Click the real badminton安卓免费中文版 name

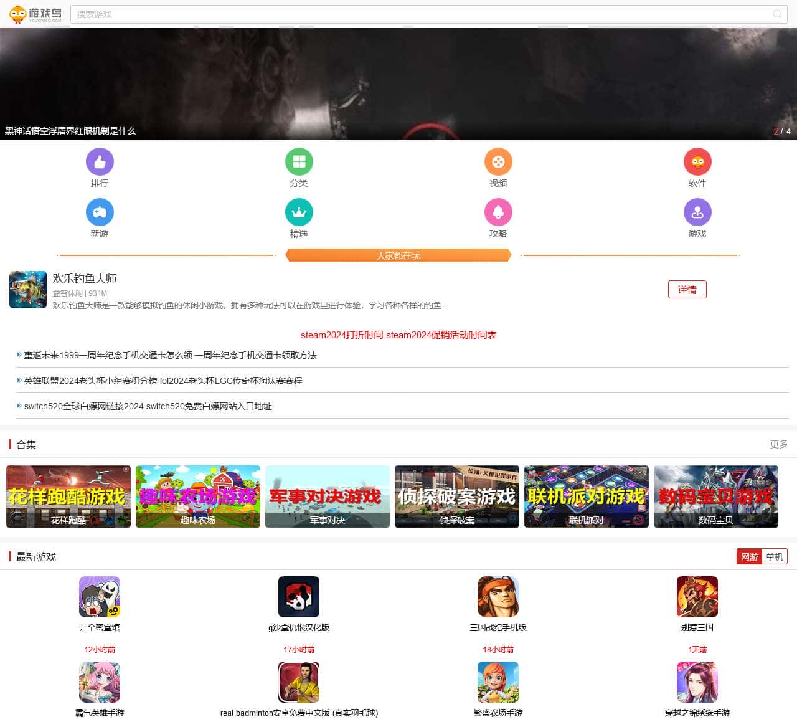[x=299, y=713]
